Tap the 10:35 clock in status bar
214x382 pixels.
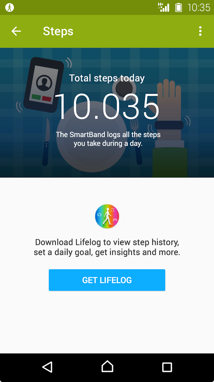coord(199,8)
